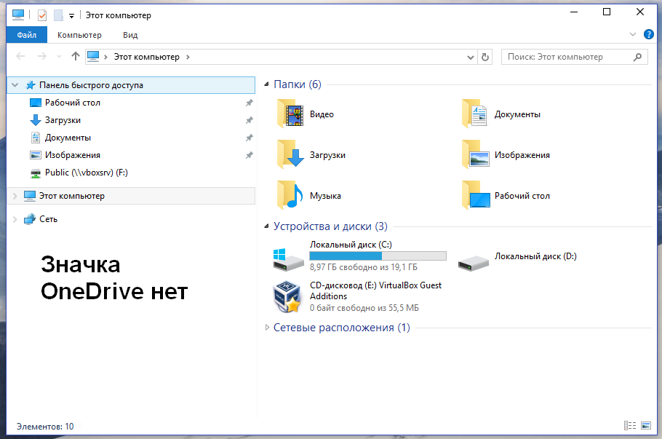The width and height of the screenshot is (662, 439).
Task: Open the Файл menu tab
Action: pos(27,35)
